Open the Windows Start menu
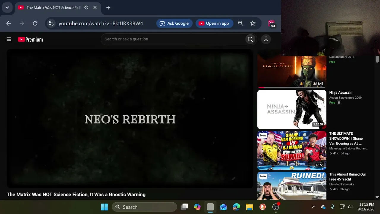 tap(104, 207)
